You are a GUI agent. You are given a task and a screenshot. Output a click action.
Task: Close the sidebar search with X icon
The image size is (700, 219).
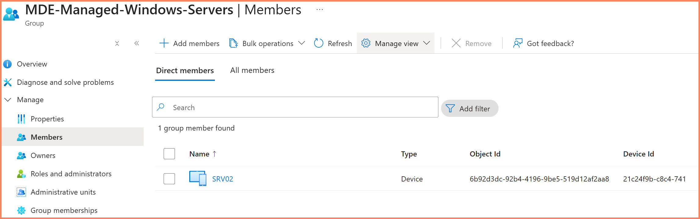tap(117, 44)
